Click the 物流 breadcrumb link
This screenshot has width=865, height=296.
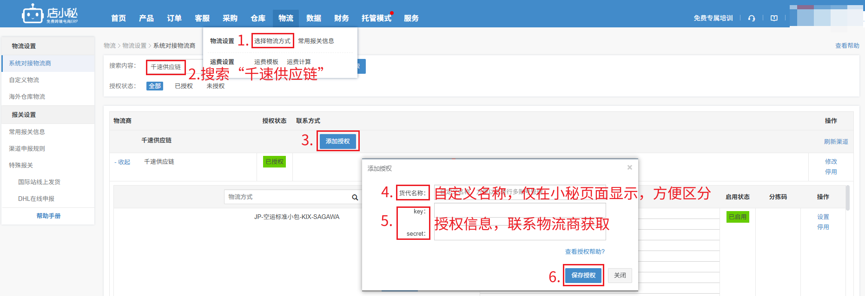(110, 45)
